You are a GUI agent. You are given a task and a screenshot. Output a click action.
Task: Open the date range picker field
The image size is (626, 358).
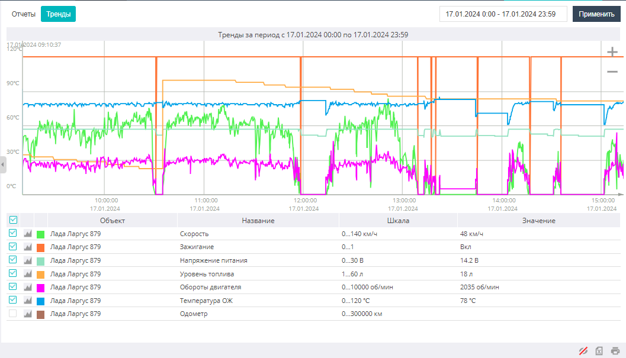coord(503,14)
